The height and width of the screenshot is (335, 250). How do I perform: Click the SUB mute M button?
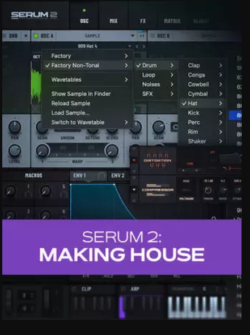(x=26, y=36)
